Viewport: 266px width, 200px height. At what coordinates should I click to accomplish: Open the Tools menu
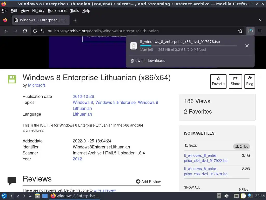(x=75, y=11)
